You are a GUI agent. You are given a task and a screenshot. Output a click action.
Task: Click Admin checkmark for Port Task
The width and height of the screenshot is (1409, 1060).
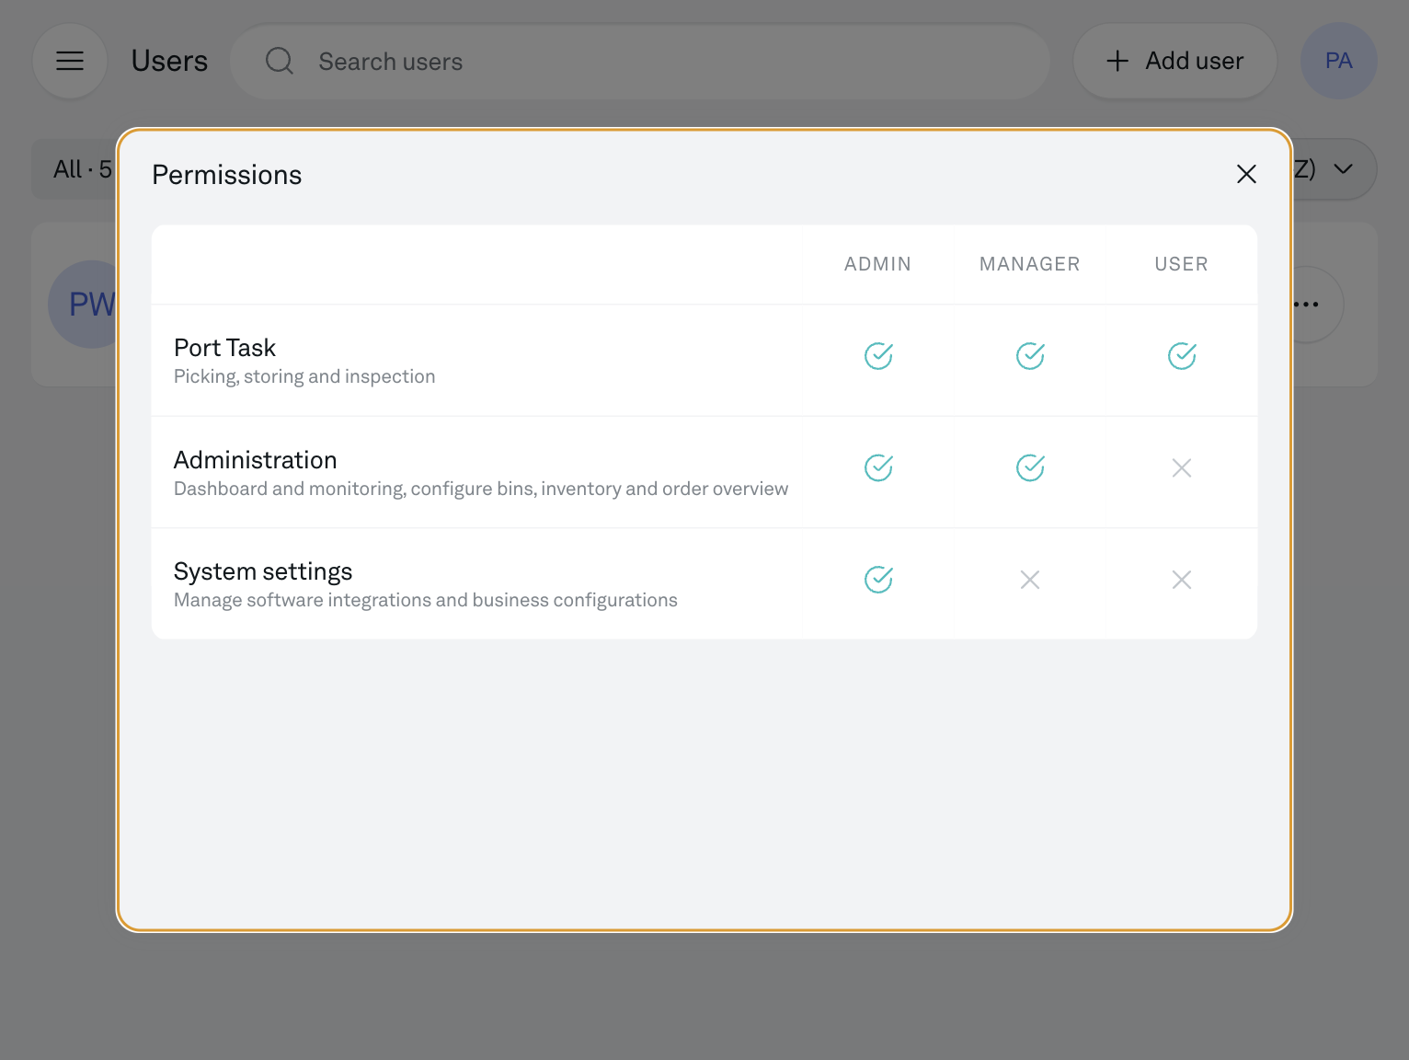878,356
